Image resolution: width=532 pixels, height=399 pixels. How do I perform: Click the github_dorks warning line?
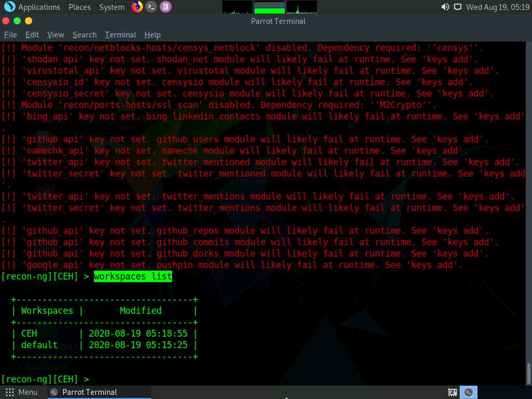245,254
